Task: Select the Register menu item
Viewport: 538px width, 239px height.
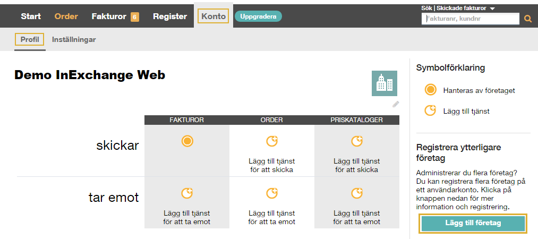Action: click(170, 16)
